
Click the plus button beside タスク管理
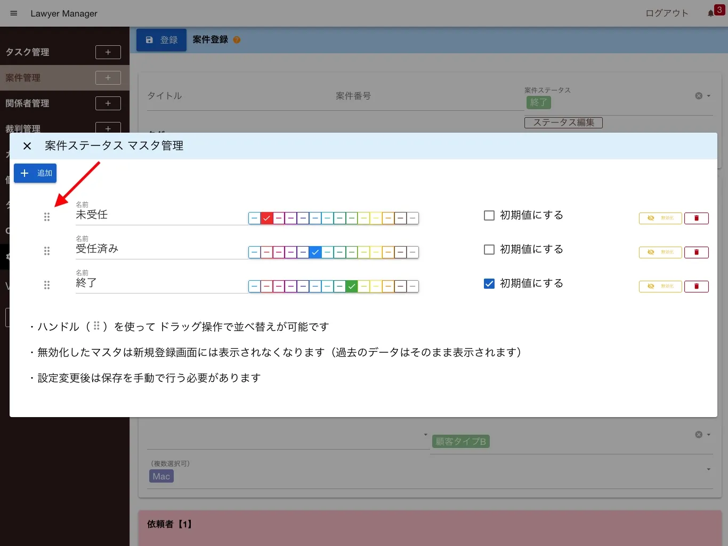pos(108,52)
